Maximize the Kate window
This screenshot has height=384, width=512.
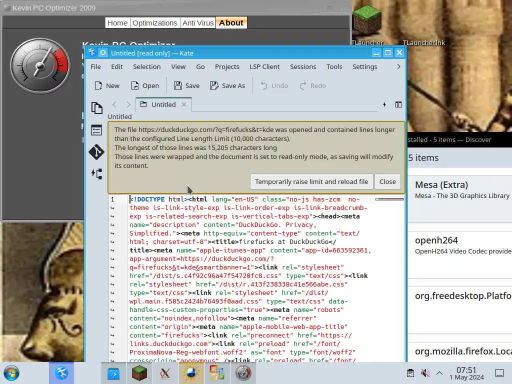[387, 52]
